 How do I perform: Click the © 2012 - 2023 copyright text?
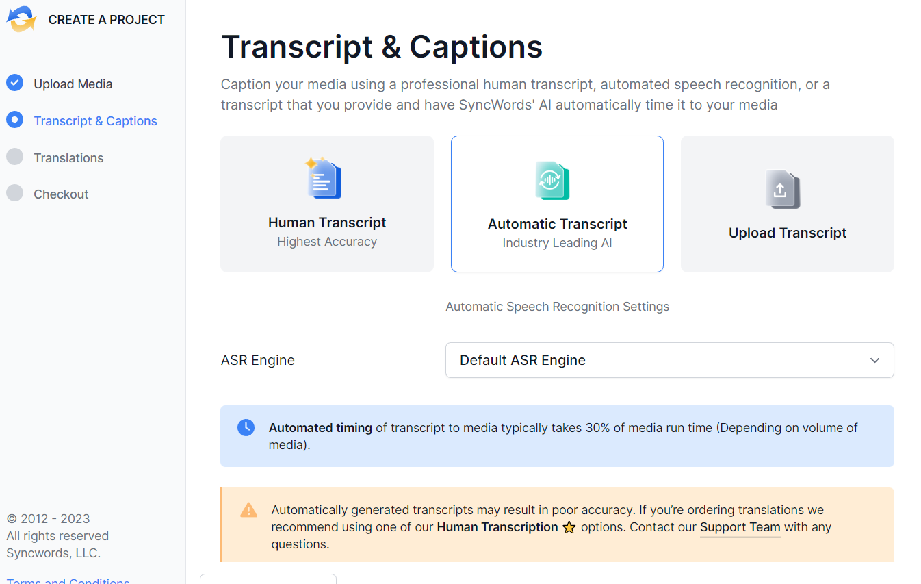[48, 519]
